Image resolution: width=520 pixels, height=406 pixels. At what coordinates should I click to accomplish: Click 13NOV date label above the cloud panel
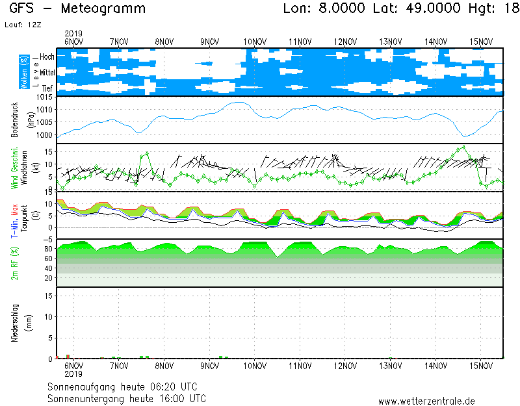pyautogui.click(x=391, y=42)
